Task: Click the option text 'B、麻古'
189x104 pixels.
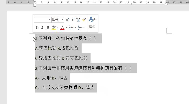Action: 60,78
